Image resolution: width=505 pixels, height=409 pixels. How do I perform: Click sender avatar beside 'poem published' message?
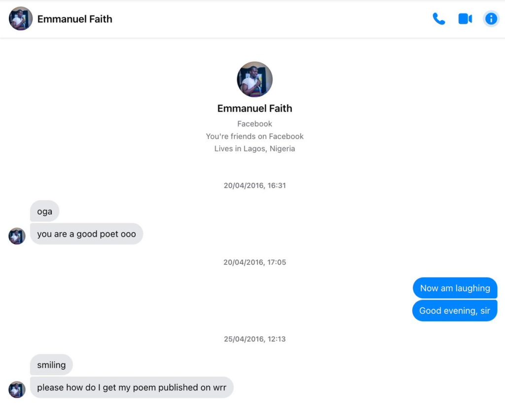(x=17, y=389)
